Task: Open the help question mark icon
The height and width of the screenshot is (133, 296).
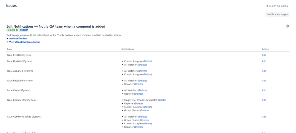Action: tap(287, 26)
